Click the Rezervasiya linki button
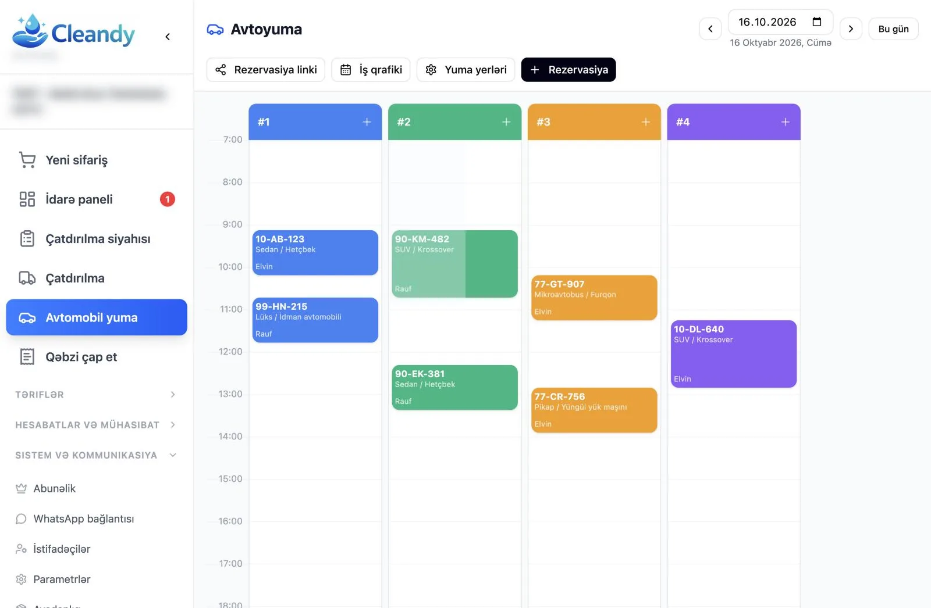 266,70
